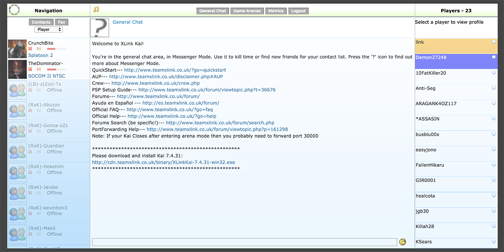Image resolution: width=504 pixels, height=252 pixels.
Task: Open the Crew page link
Action: point(155,83)
